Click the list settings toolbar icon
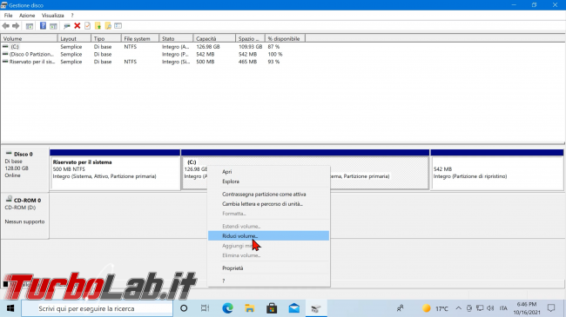Screen dimensions: 566x317 tap(118, 26)
